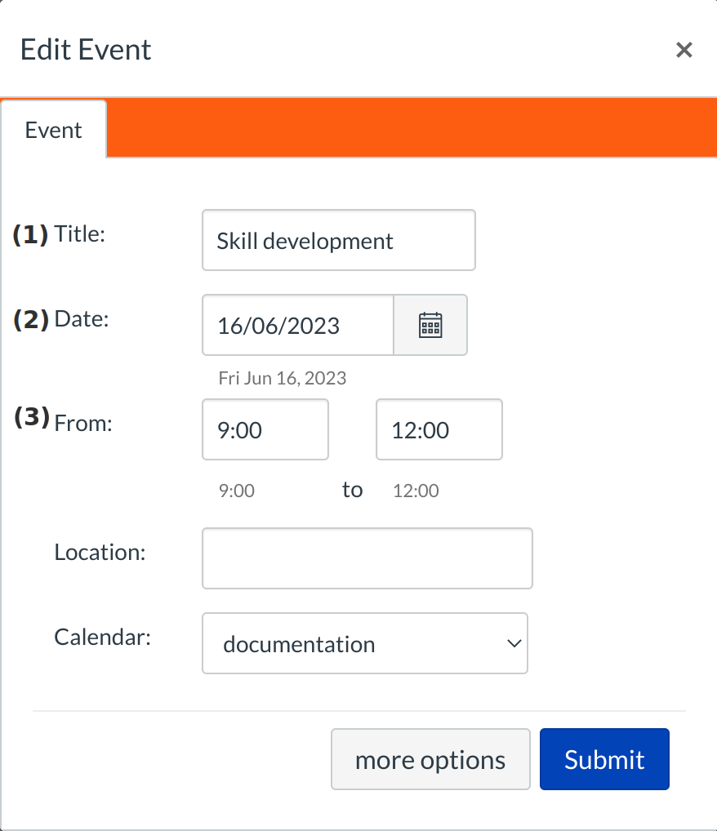The image size is (717, 831).
Task: Click the Edit Event dialog heading
Action: click(x=86, y=49)
